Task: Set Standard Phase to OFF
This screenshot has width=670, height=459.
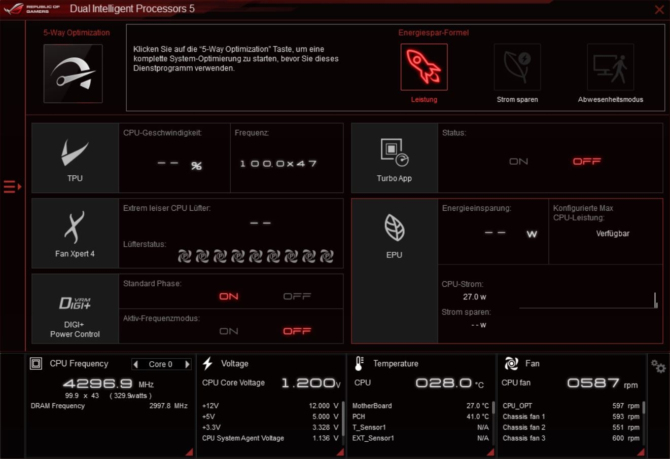Action: 297,296
